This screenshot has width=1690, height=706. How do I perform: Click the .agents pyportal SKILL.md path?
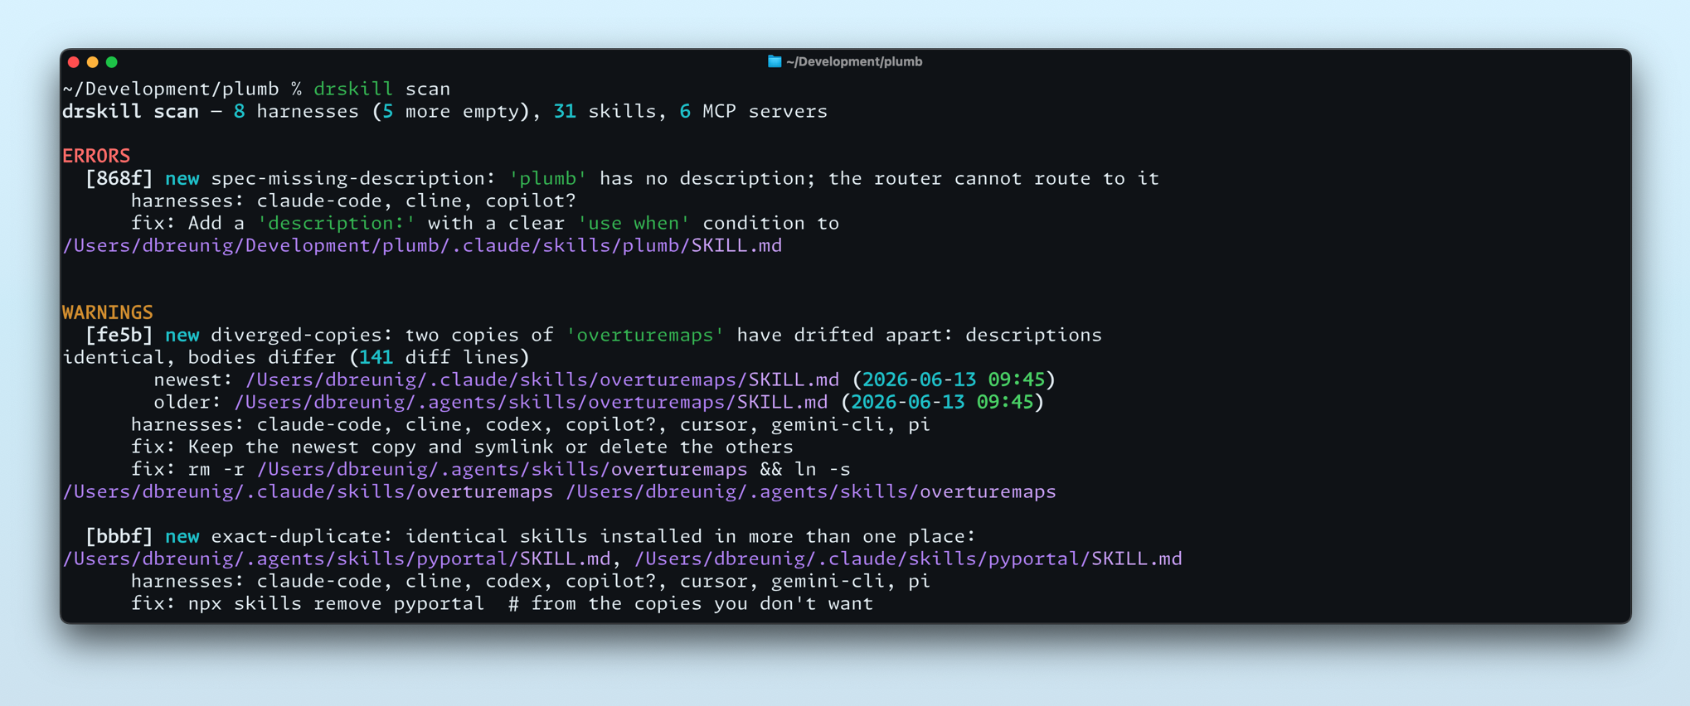(x=338, y=559)
